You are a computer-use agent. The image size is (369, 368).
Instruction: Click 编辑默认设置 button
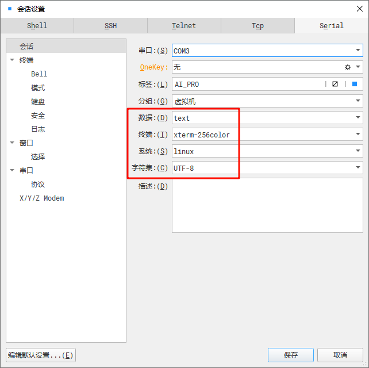coord(41,355)
